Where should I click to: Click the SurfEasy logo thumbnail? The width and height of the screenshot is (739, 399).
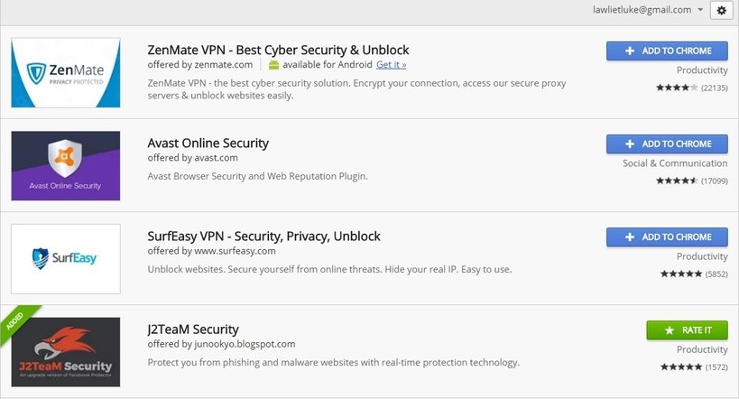[x=66, y=258]
